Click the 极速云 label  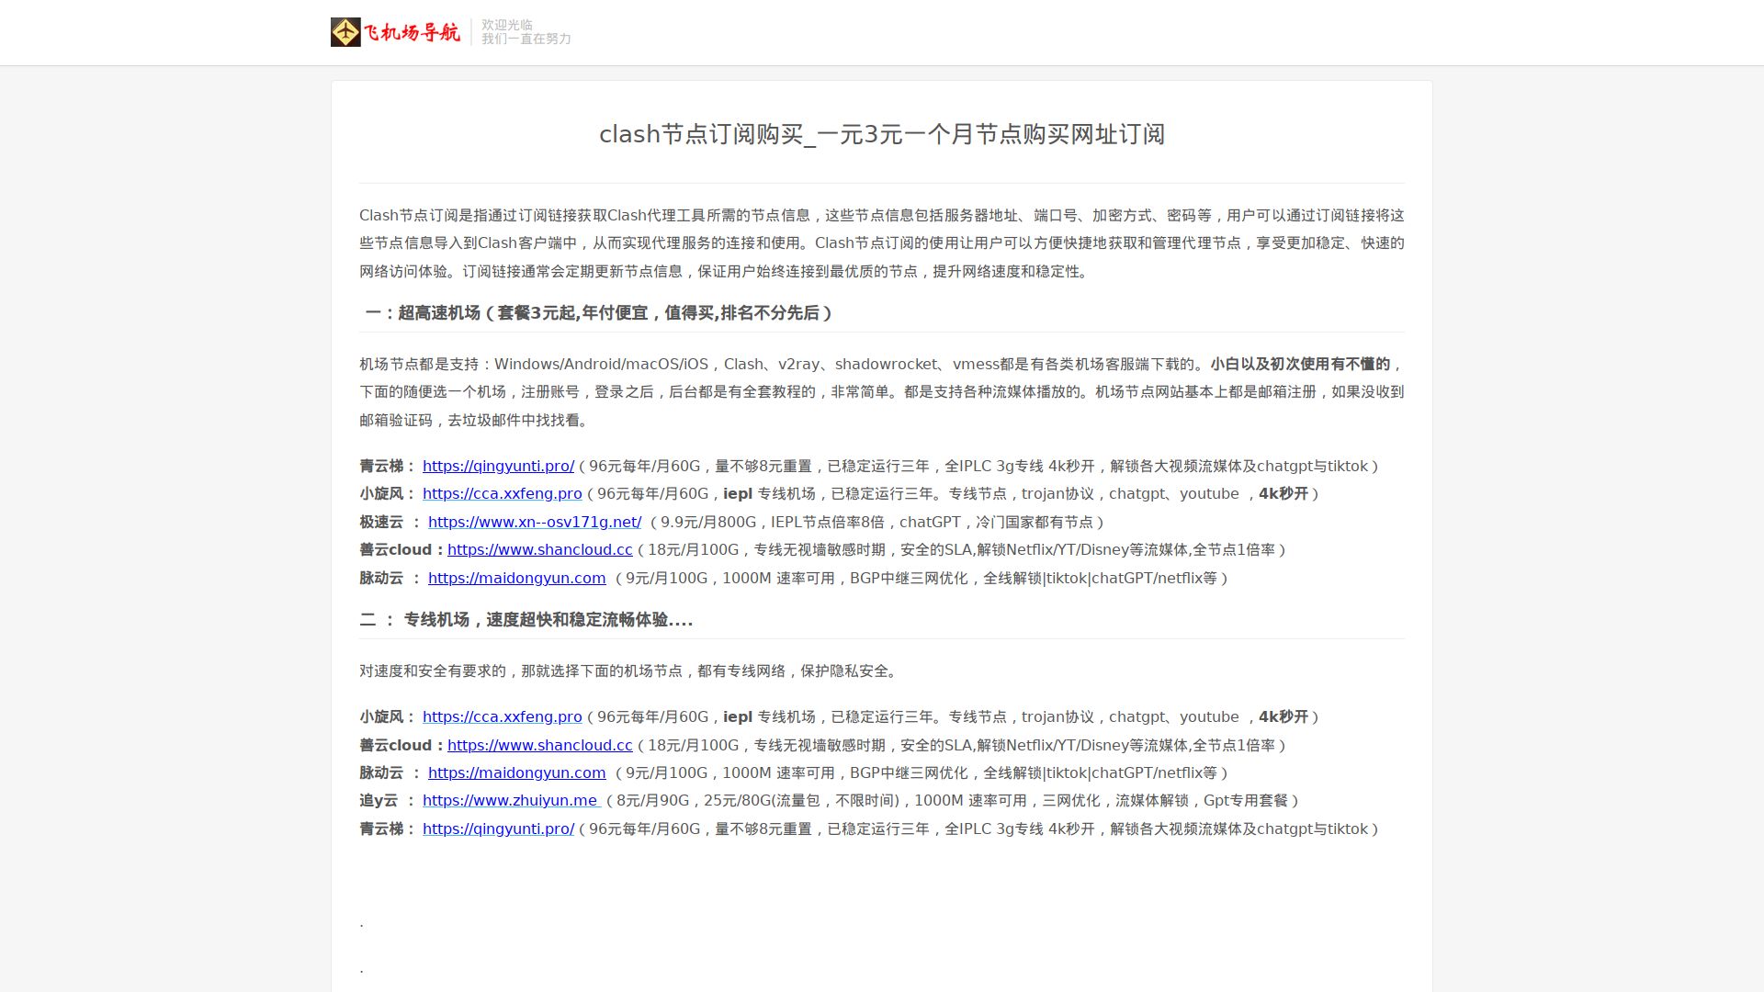[381, 523]
